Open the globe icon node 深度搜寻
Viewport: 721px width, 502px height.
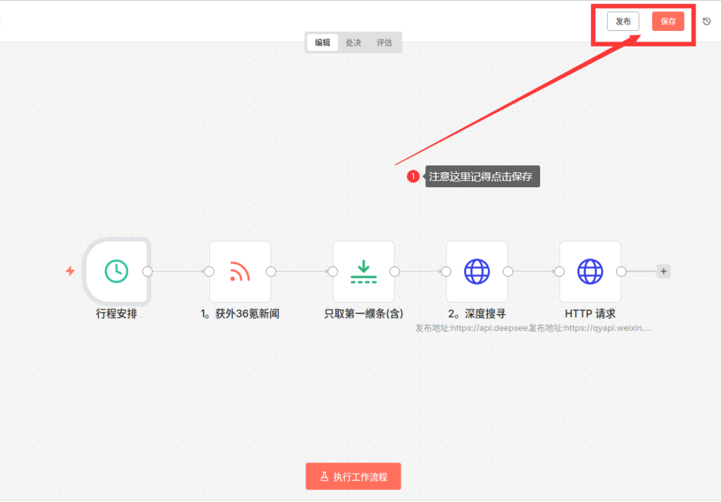click(477, 271)
